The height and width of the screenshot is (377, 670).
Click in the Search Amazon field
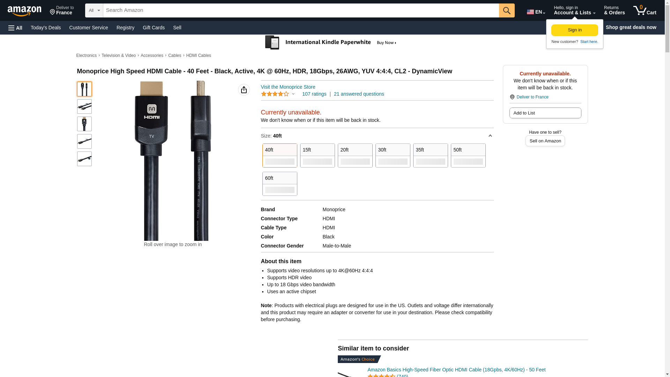(301, 10)
